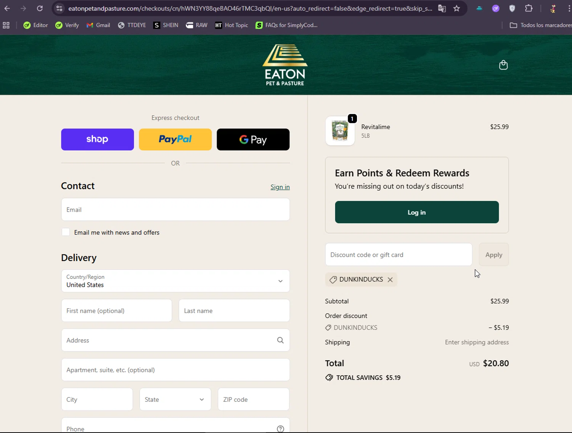This screenshot has height=433, width=572.
Task: Click the City field
Action: (97, 399)
